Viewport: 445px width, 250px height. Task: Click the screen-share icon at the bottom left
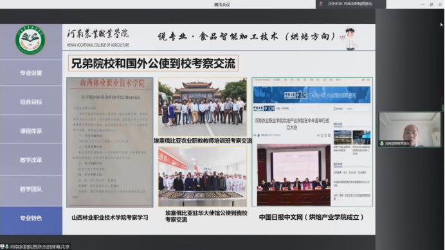[x=3, y=246]
